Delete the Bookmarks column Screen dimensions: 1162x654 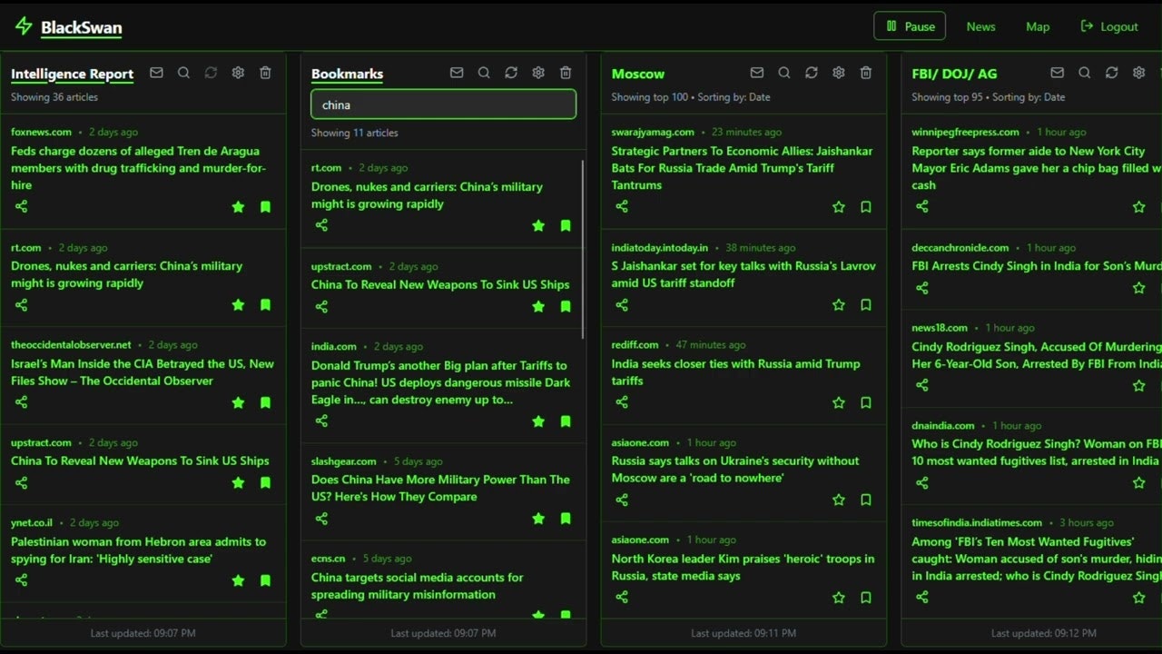(566, 73)
